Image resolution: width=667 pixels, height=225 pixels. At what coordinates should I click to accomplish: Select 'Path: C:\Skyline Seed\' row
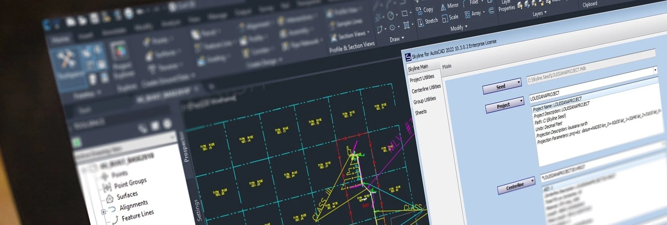(550, 119)
